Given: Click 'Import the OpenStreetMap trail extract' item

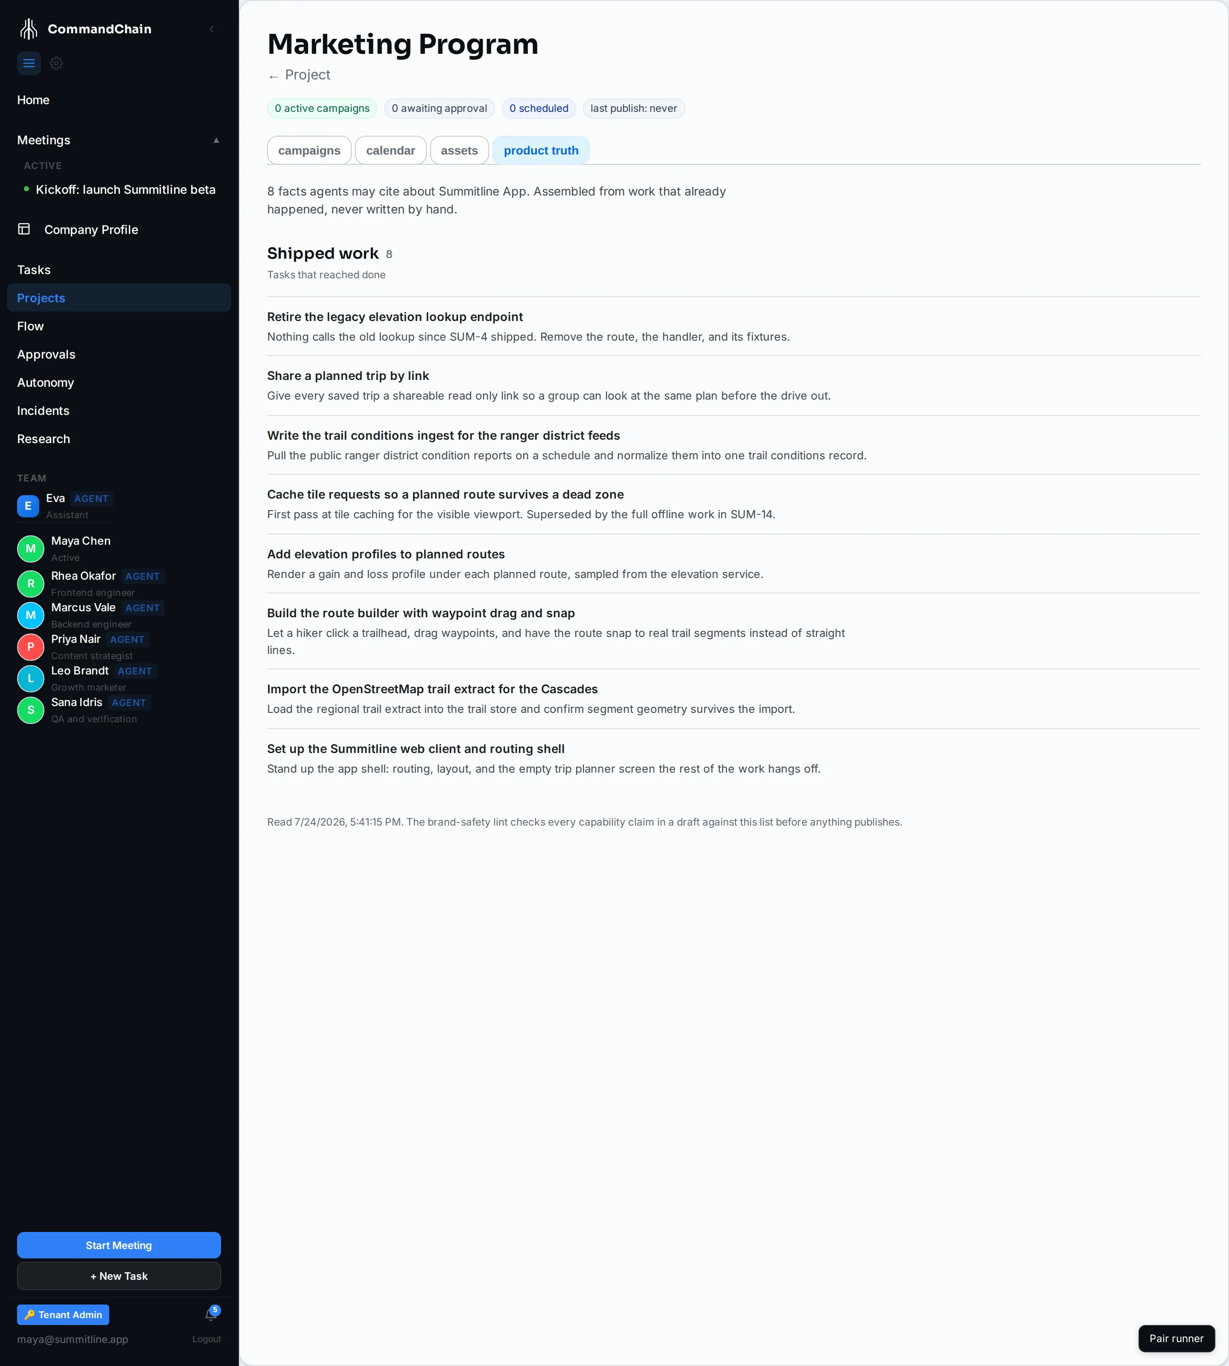Looking at the screenshot, I should 432,689.
